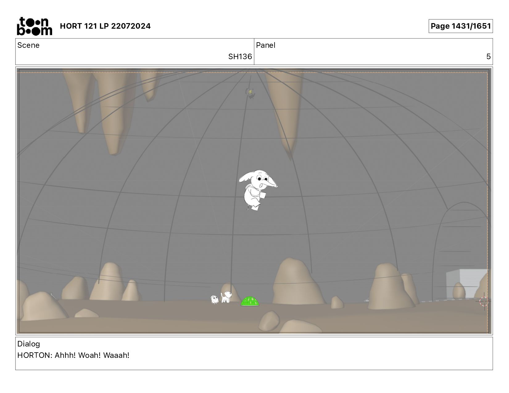Image resolution: width=509 pixels, height=393 pixels.
Task: Click the Toon Boom logo
Action: tap(34, 26)
